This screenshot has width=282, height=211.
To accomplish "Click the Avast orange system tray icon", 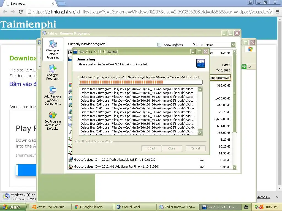I will click(x=261, y=207).
